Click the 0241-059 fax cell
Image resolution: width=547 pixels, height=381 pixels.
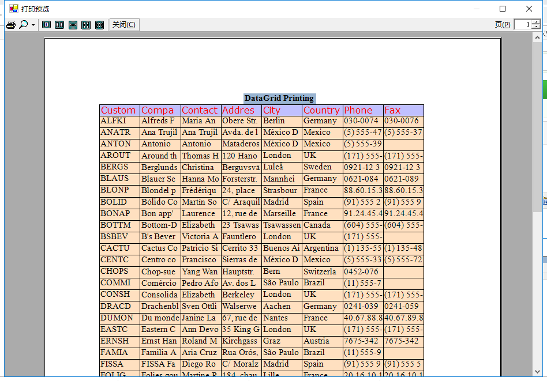(403, 306)
